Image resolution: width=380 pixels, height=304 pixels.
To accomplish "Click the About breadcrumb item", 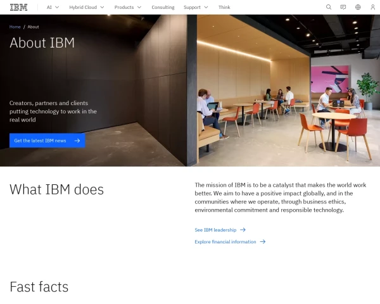I will click(33, 27).
